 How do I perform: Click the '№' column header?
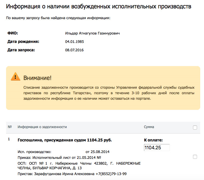[x=10, y=127]
